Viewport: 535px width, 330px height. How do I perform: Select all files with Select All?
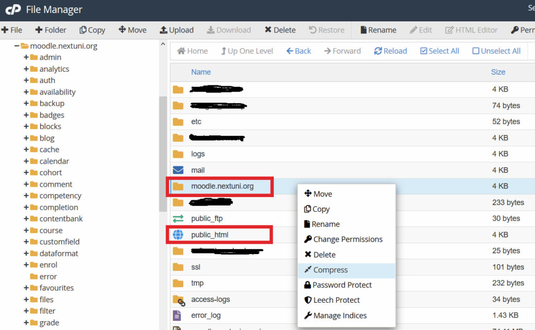439,51
